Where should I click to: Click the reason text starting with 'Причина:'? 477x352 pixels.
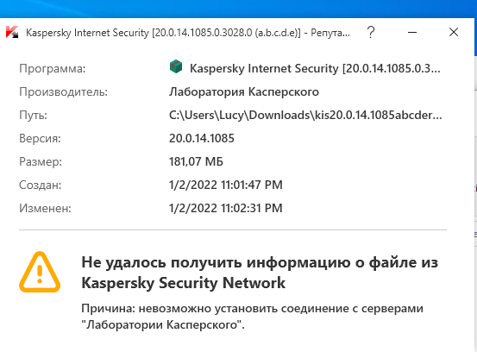[252, 317]
